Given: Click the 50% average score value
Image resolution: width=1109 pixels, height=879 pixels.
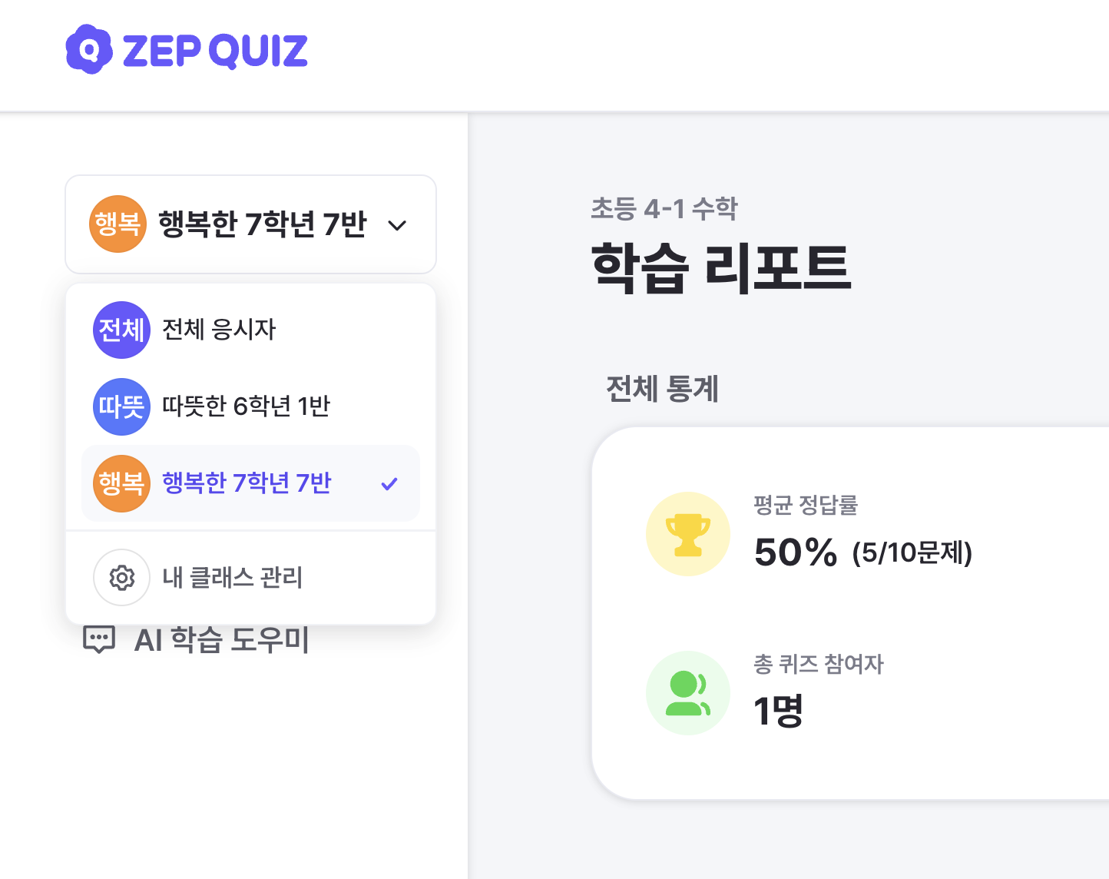Looking at the screenshot, I should pos(796,552).
